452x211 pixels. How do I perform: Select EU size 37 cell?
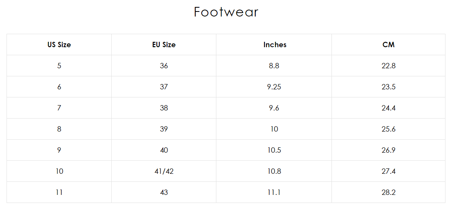tap(164, 87)
